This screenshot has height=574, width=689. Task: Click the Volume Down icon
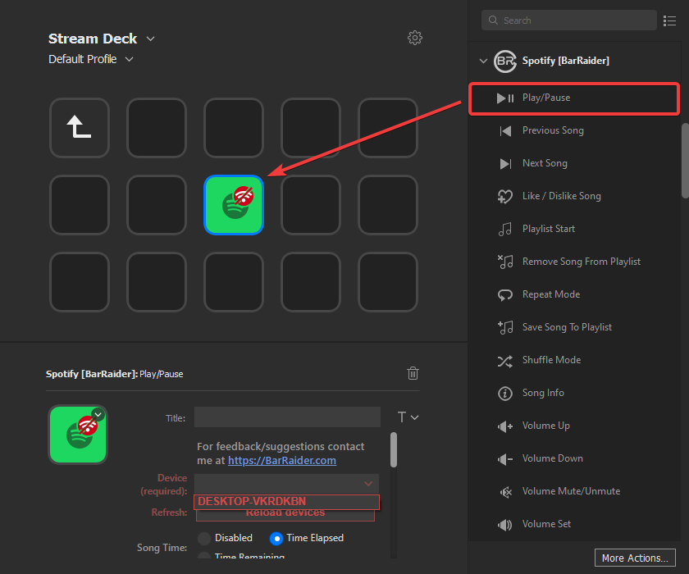505,459
